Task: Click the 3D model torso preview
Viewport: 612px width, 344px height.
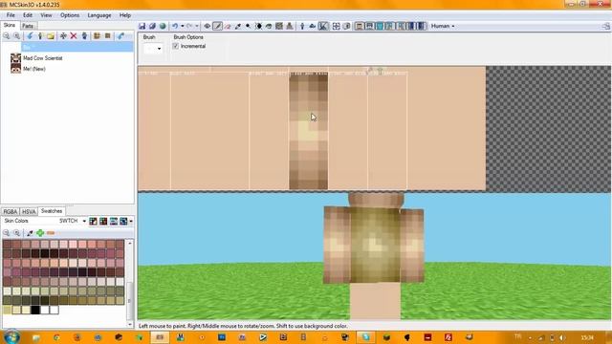Action: click(x=375, y=245)
